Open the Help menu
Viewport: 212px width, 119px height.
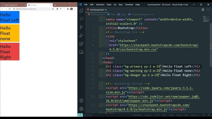tap(137, 5)
